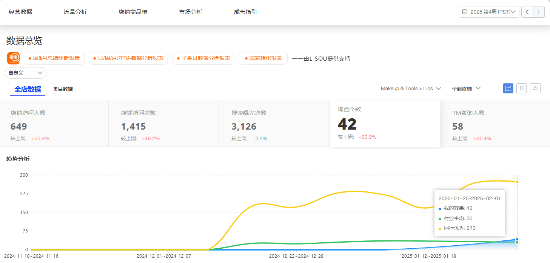Switch to line chart view icon
550x263 pixels.
click(x=508, y=88)
